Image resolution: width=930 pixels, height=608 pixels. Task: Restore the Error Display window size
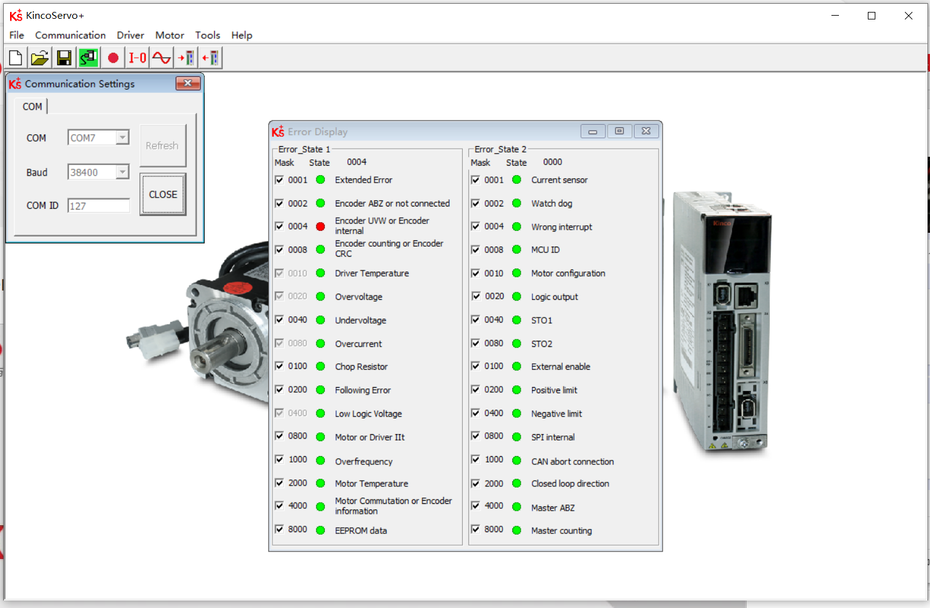[619, 131]
